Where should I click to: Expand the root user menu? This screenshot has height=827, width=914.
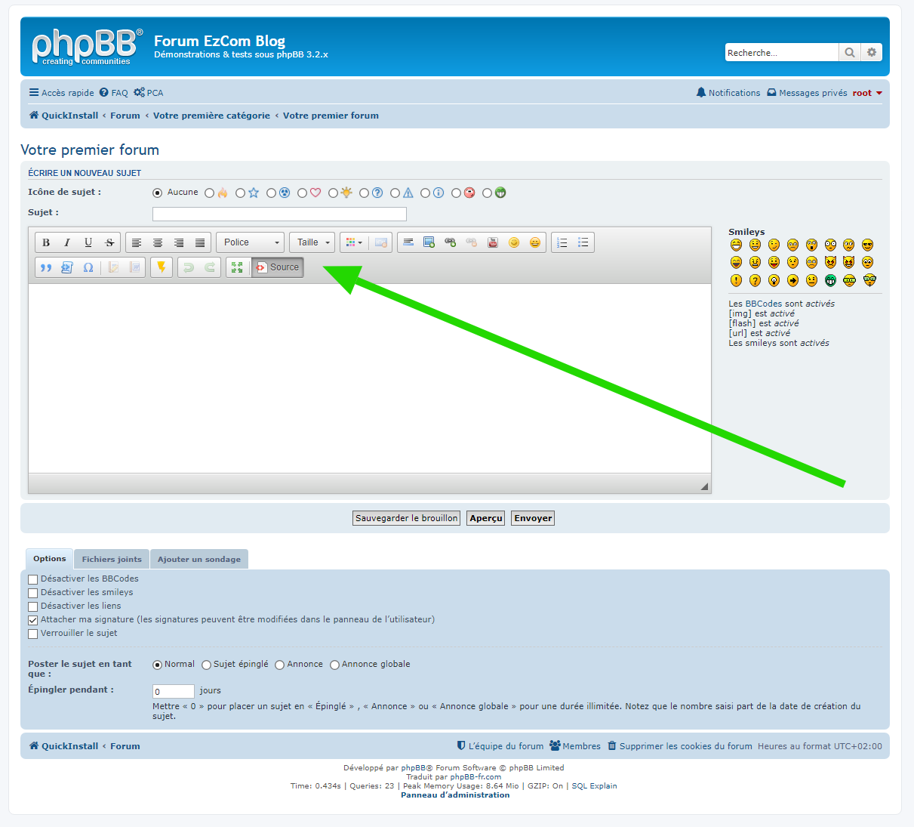[x=867, y=93]
